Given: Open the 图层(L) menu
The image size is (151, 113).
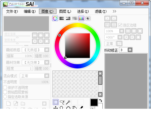Looking at the screenshot, I should tap(65, 11).
